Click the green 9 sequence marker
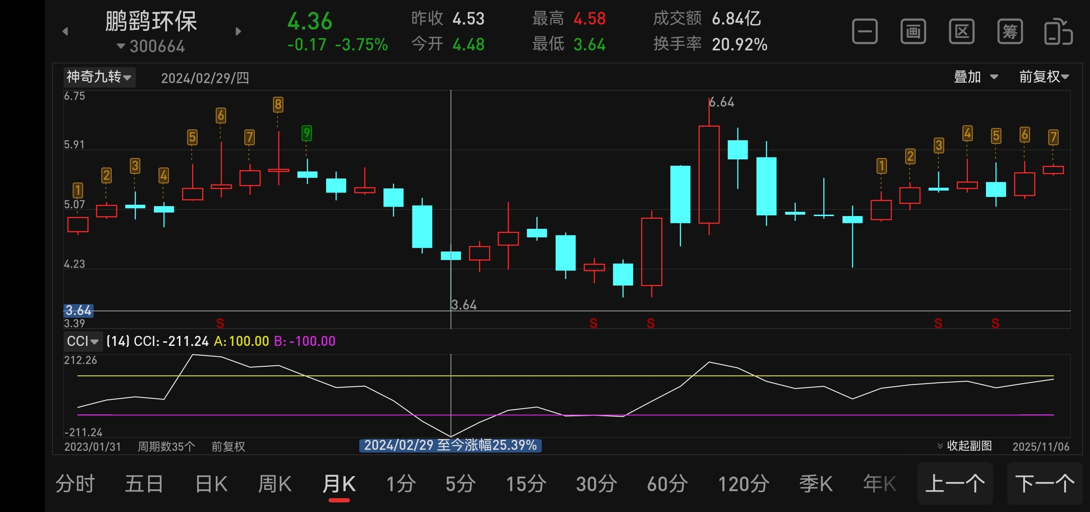Screen dimensions: 1090x512 (307, 133)
